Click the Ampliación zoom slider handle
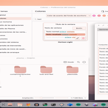Viewport: 108px width, 108px height. pos(41,98)
